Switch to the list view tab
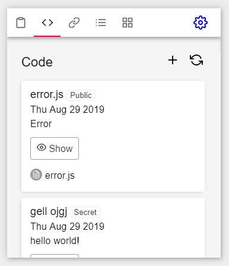 pos(101,23)
